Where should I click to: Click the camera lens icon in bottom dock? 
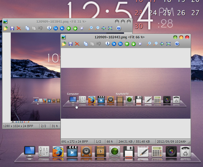[x=171, y=153]
